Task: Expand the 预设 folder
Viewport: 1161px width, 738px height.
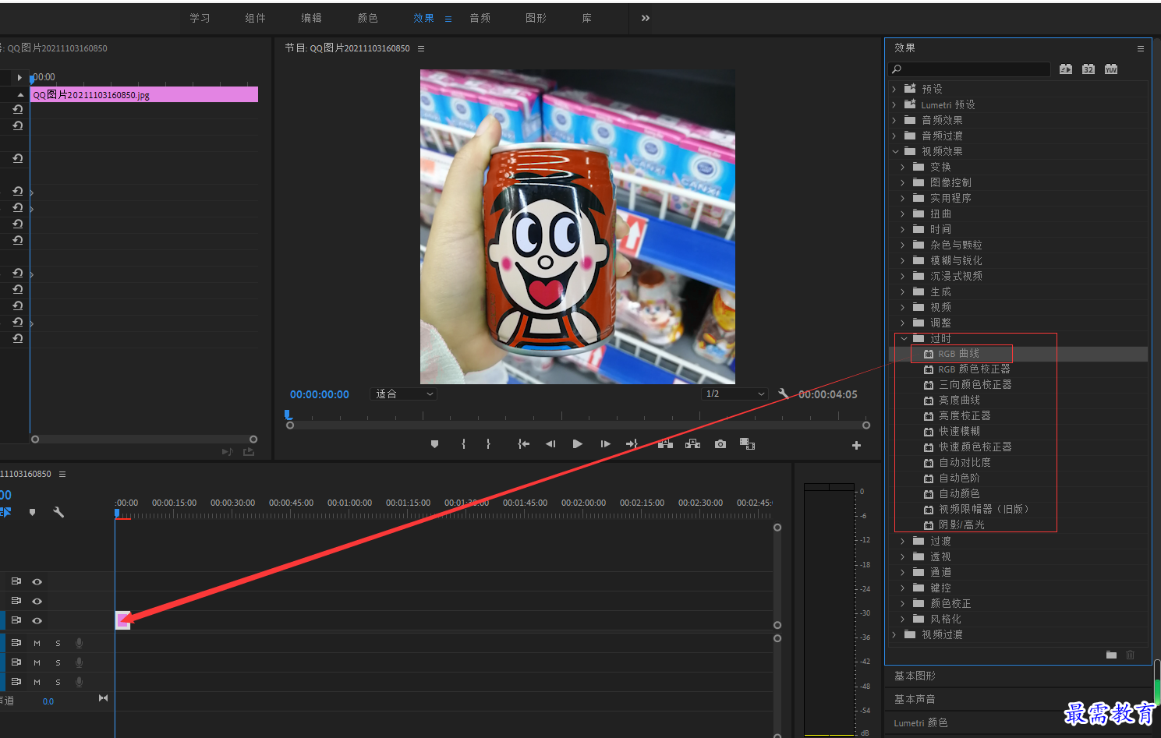Action: tap(894, 89)
